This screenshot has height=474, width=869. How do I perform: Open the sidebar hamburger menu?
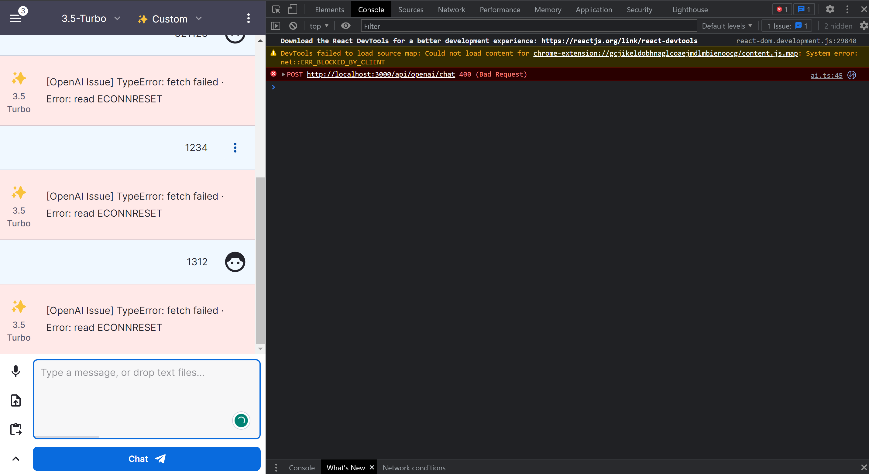(x=16, y=18)
